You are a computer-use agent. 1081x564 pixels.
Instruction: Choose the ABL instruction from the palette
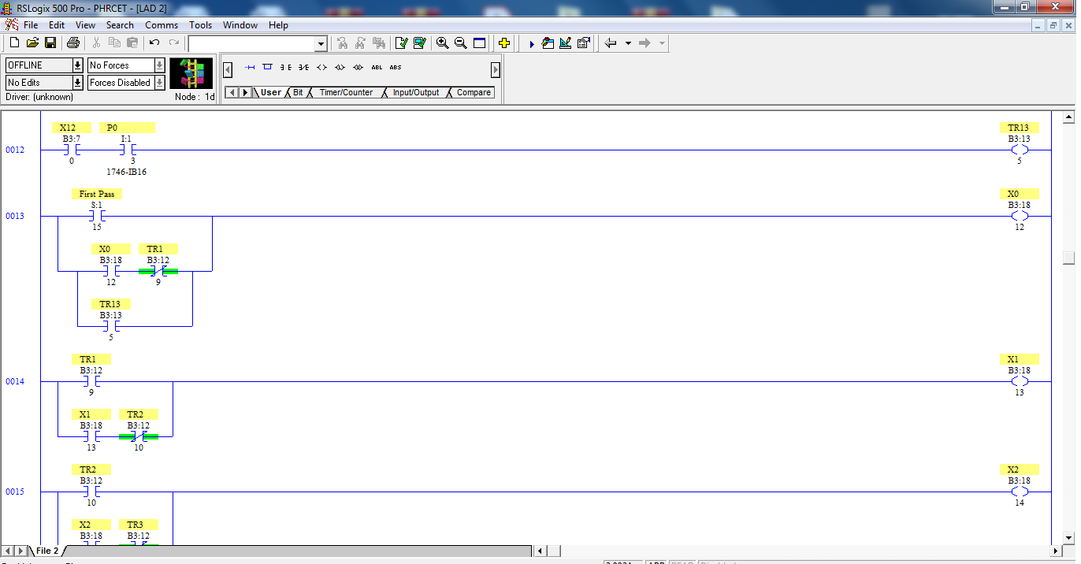pos(377,67)
